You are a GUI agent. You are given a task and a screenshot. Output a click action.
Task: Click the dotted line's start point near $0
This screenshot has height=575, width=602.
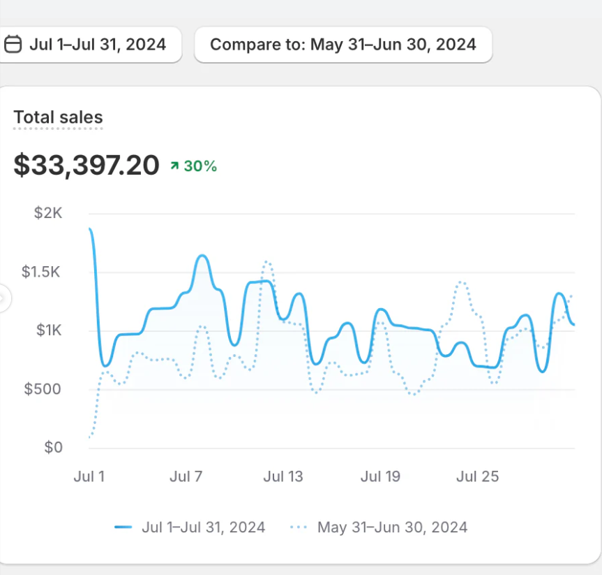coord(90,438)
